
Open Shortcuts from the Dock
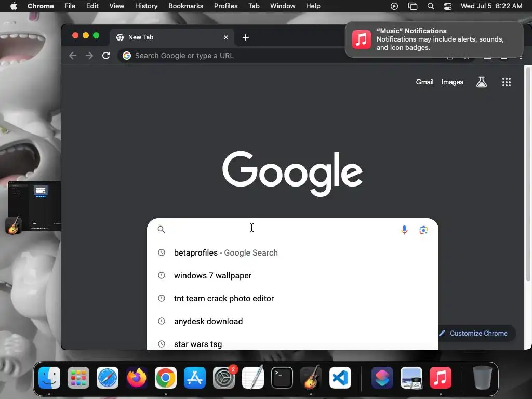pos(382,378)
